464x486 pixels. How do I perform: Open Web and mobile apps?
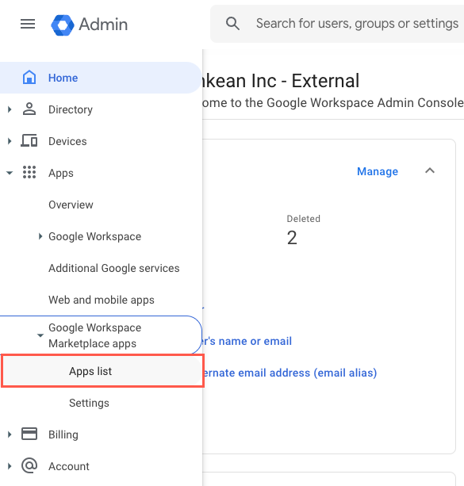pos(100,300)
